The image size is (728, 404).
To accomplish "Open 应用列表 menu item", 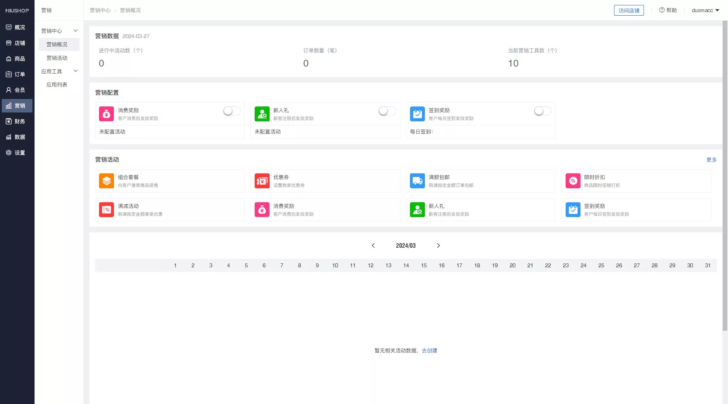I will (57, 85).
